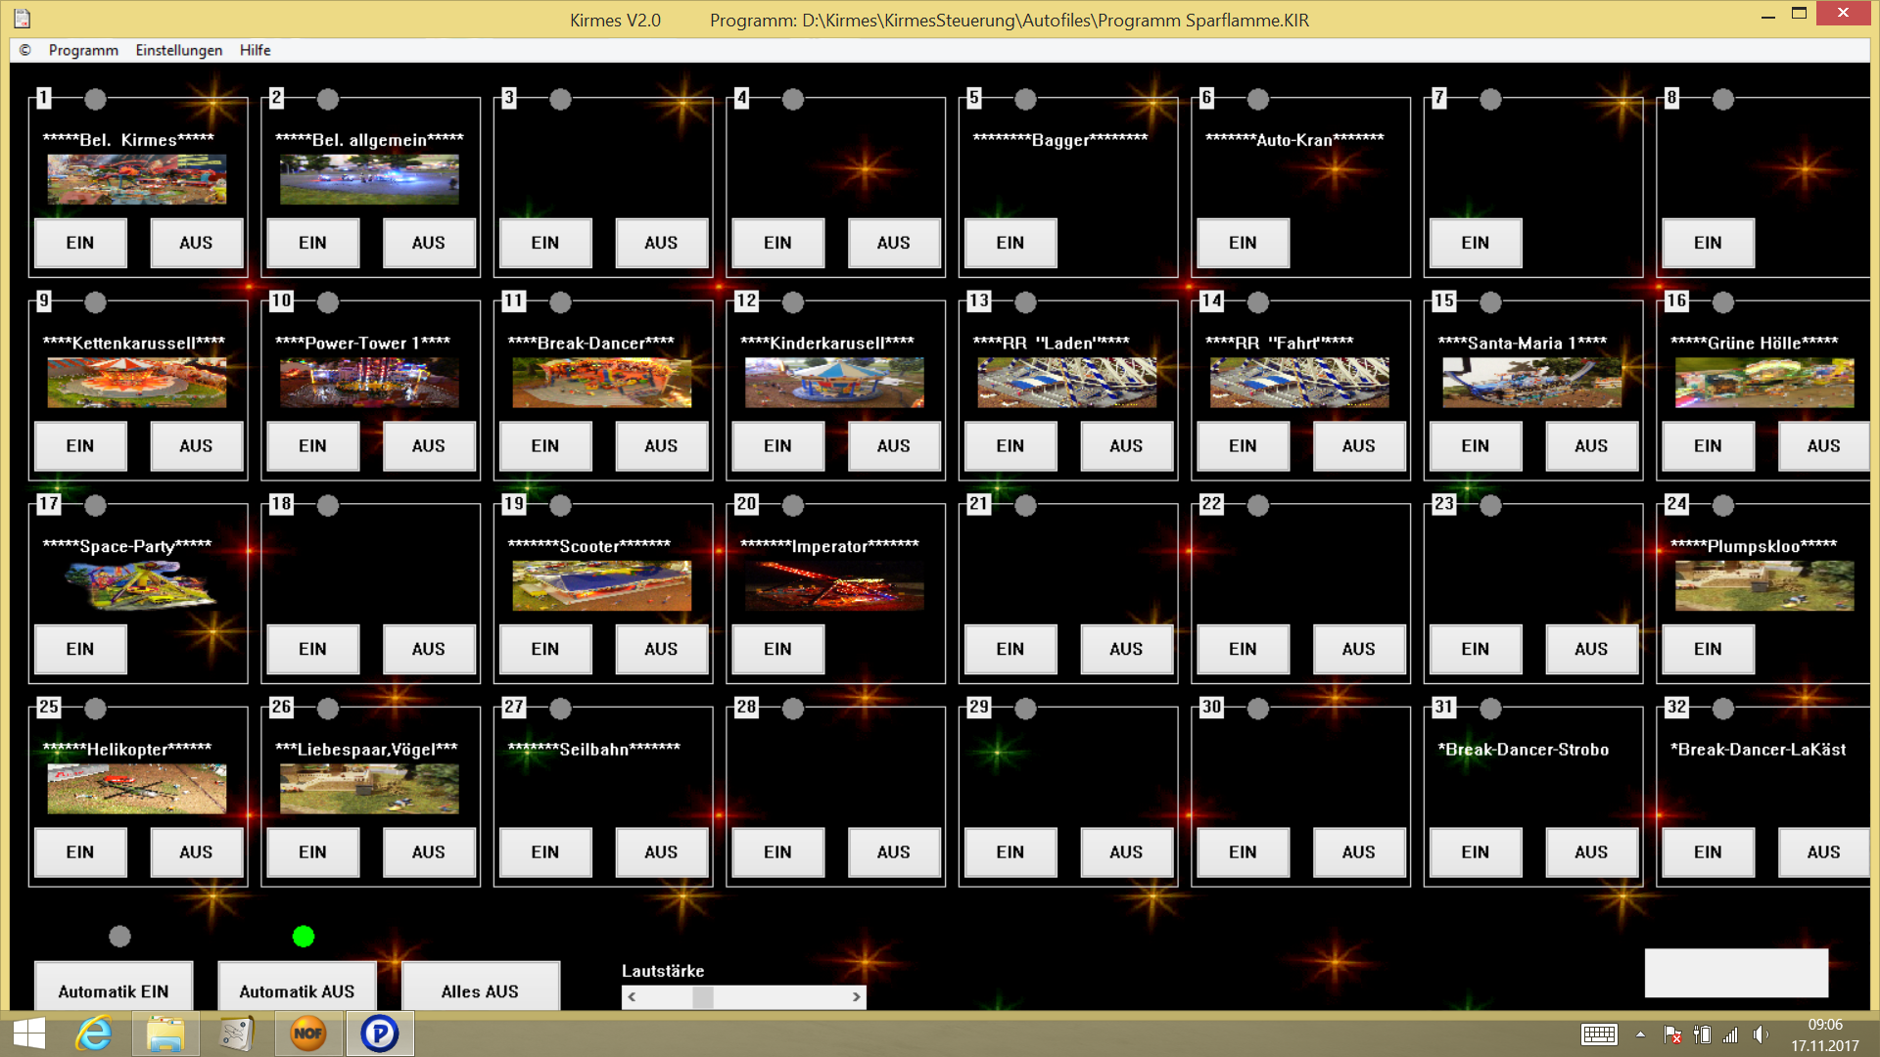The height and width of the screenshot is (1057, 1880).
Task: Select the Hilfe menu item
Action: point(255,49)
